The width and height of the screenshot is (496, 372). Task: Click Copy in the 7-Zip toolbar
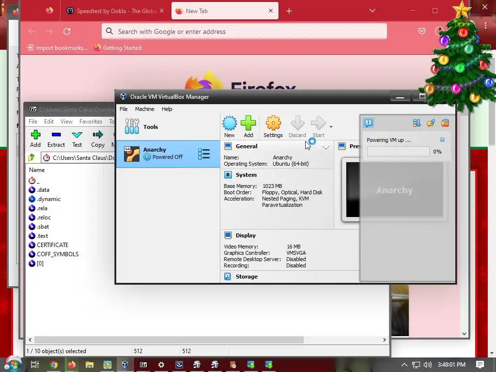(98, 139)
